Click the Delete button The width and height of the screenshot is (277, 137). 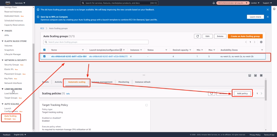pyautogui.click(x=220, y=36)
